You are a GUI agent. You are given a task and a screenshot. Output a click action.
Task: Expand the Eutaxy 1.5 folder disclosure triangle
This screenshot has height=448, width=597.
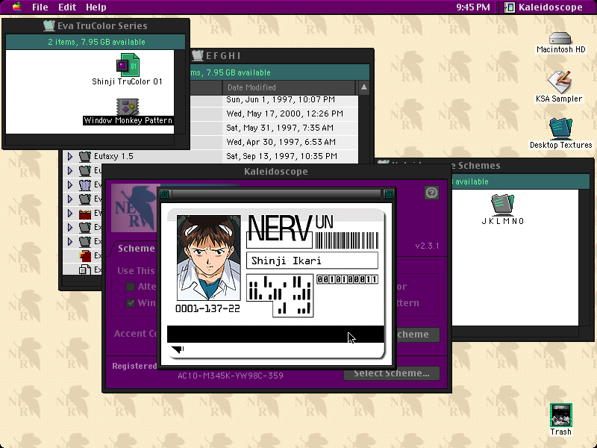[70, 156]
